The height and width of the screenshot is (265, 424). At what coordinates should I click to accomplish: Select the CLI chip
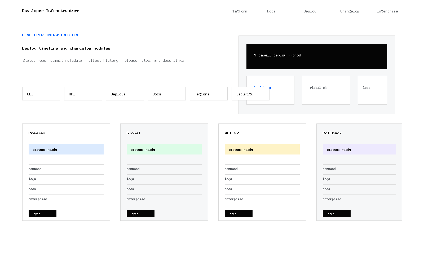tap(41, 94)
